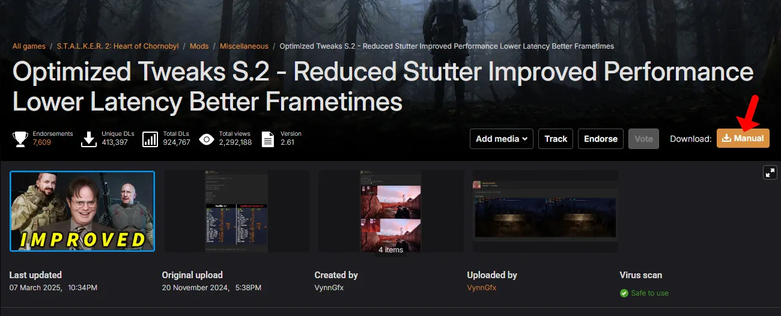The height and width of the screenshot is (316, 781).
Task: Click the Unique DLs download arrow icon
Action: [89, 139]
